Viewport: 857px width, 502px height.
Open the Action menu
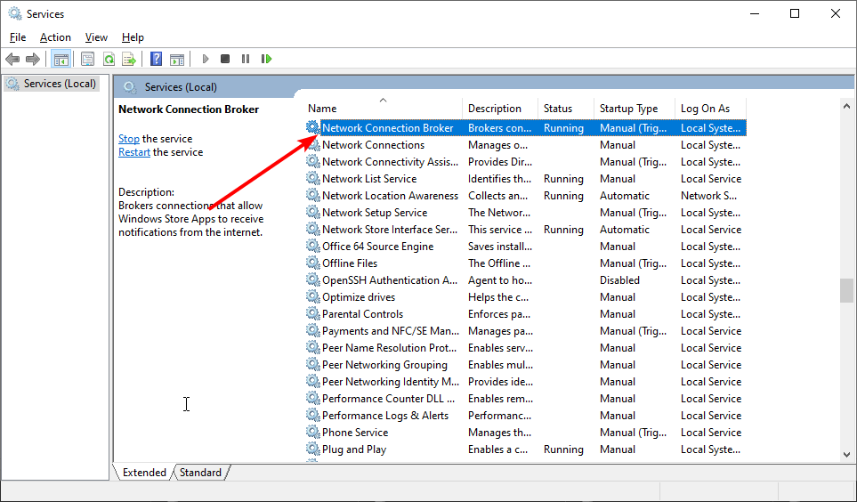(x=55, y=37)
